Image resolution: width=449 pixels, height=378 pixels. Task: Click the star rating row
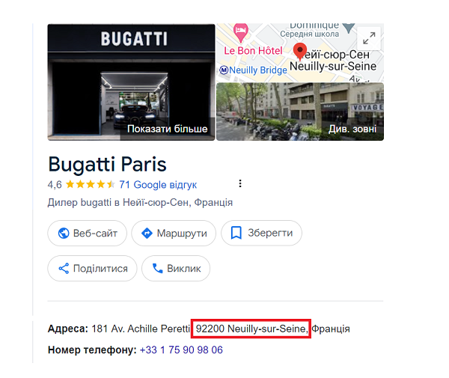tap(91, 184)
